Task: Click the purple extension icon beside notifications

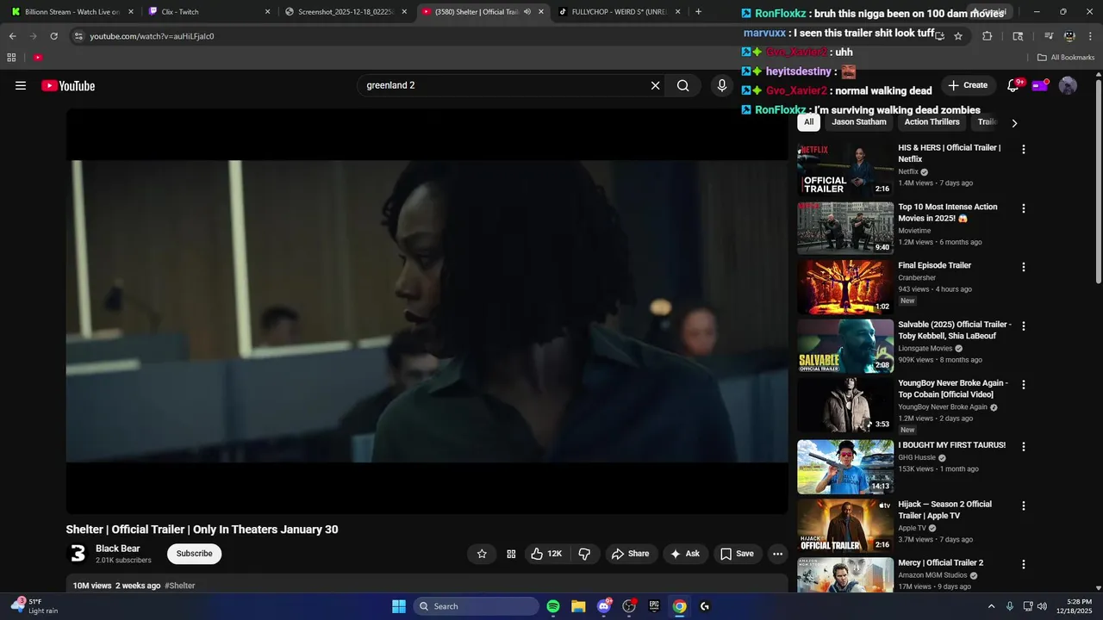Action: click(x=1039, y=85)
